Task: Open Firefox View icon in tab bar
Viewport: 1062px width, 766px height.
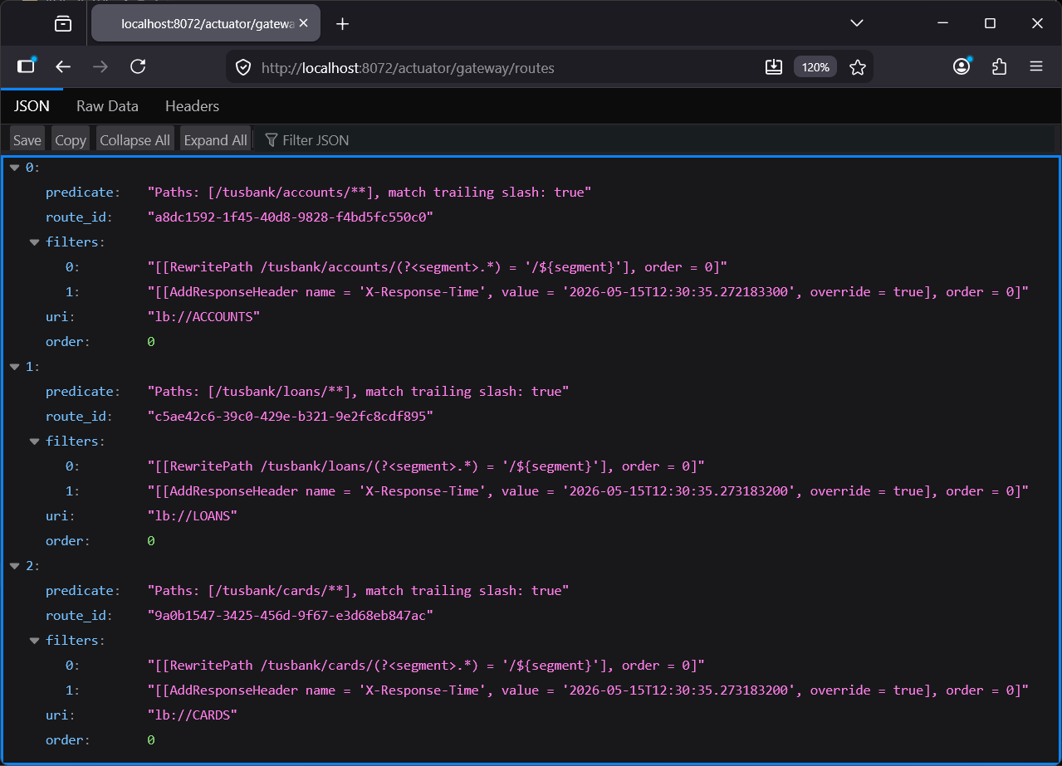Action: tap(63, 24)
